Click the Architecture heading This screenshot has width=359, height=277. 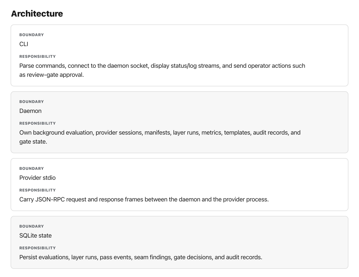click(37, 14)
